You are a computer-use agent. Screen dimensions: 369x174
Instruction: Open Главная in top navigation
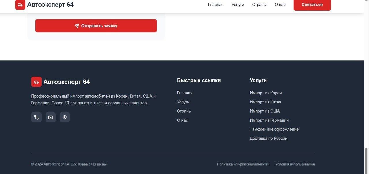point(216,5)
